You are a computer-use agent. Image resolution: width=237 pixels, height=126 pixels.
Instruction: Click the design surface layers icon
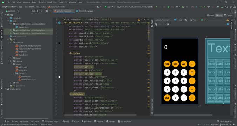pyautogui.click(x=175, y=20)
